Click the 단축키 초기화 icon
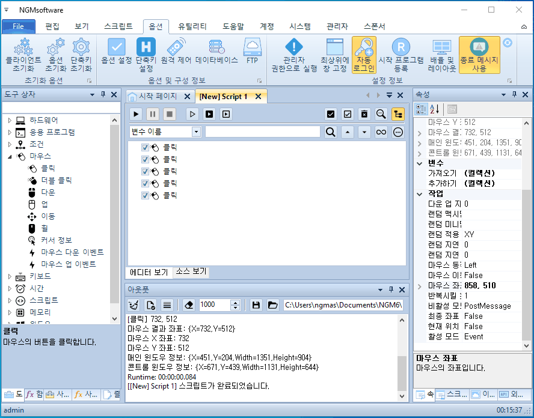 tap(81, 55)
